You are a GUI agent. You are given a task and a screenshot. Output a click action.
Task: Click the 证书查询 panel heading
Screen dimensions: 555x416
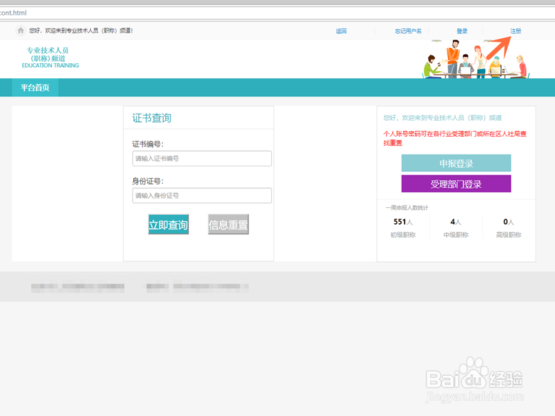152,118
